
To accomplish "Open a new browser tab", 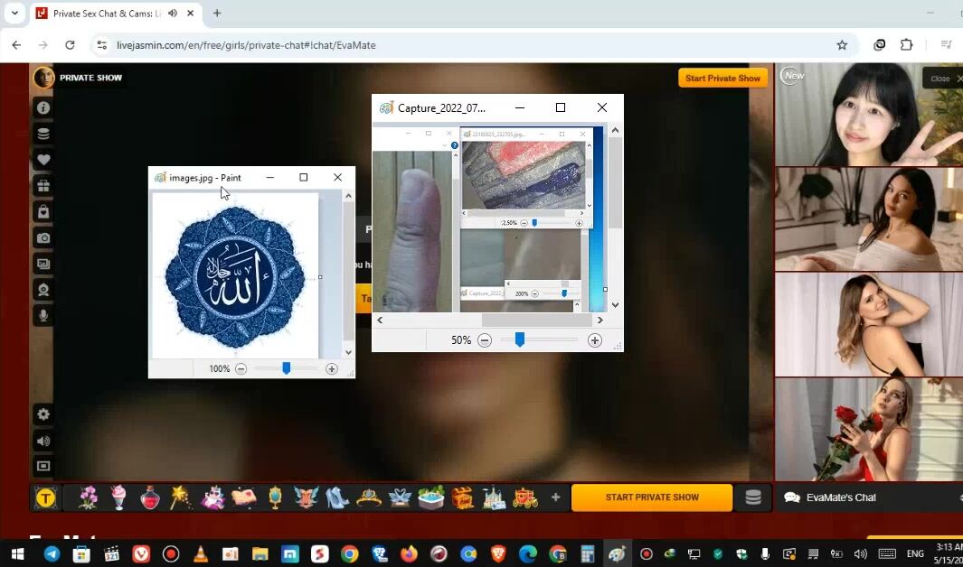I will [x=217, y=14].
